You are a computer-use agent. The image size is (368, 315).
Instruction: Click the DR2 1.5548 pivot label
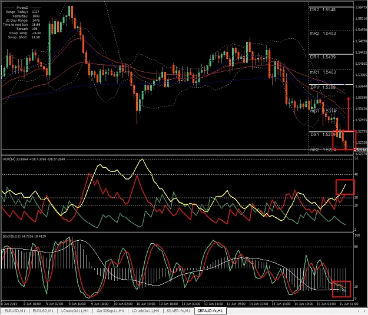[323, 10]
